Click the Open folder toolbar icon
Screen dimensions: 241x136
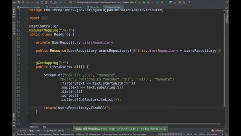coord(14,3)
